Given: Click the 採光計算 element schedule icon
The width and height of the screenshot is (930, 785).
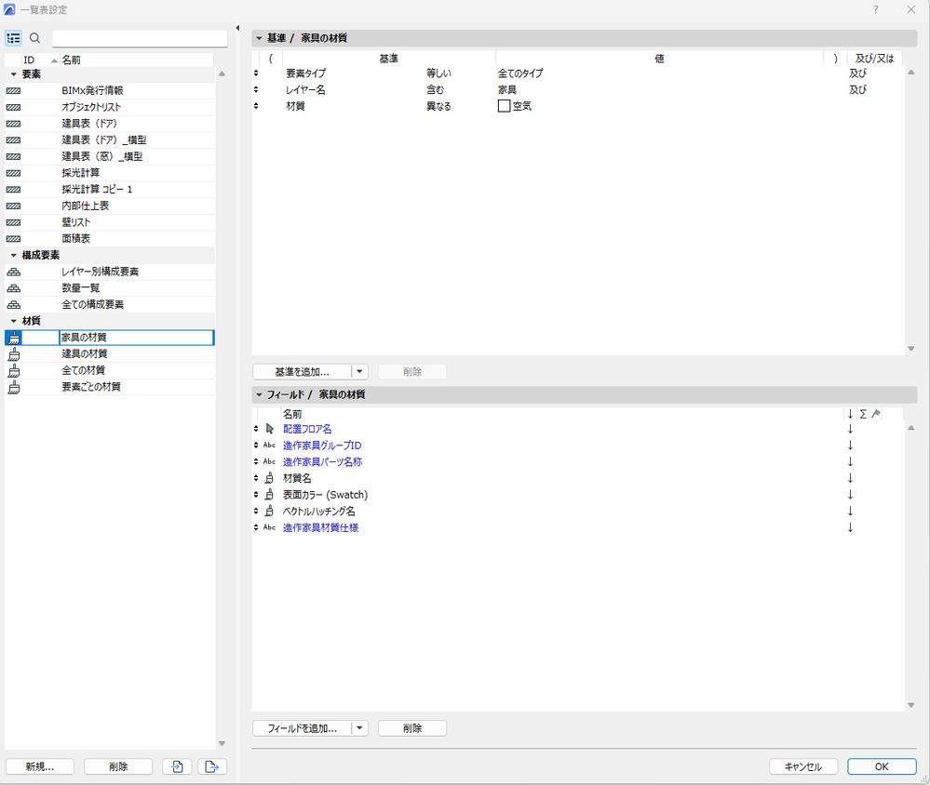Looking at the screenshot, I should point(13,173).
